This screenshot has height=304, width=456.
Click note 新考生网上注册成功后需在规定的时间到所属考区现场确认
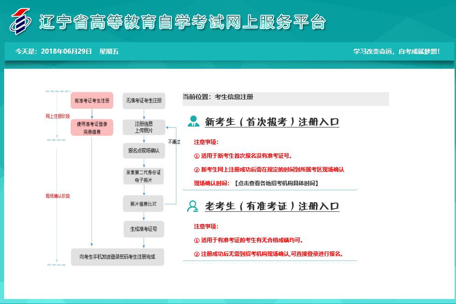click(x=269, y=170)
